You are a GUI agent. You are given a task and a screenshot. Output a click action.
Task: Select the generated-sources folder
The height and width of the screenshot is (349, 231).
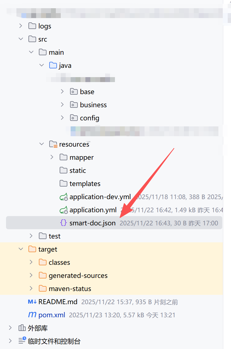tap(78, 275)
